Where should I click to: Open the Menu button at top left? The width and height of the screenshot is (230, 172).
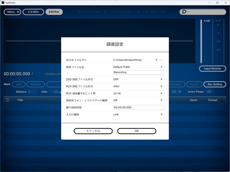coord(12,12)
